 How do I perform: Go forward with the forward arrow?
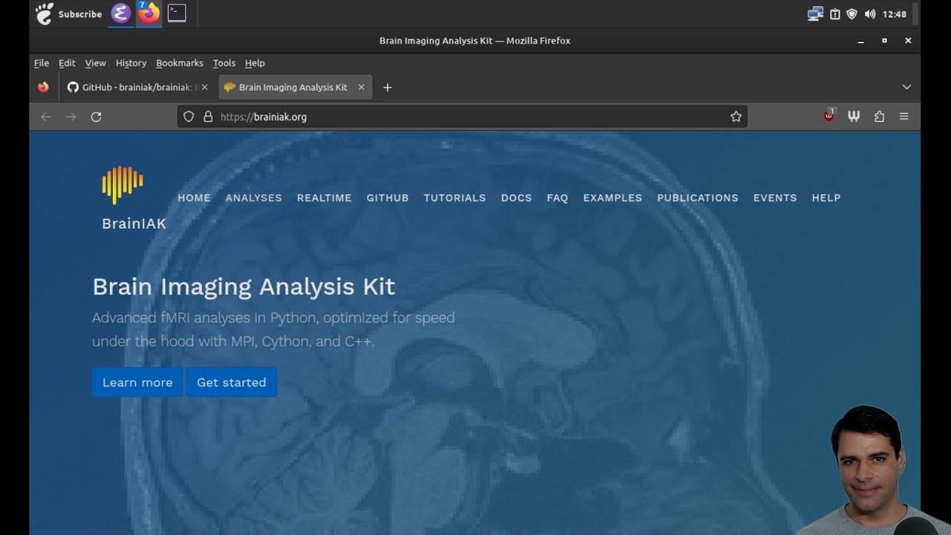point(71,117)
